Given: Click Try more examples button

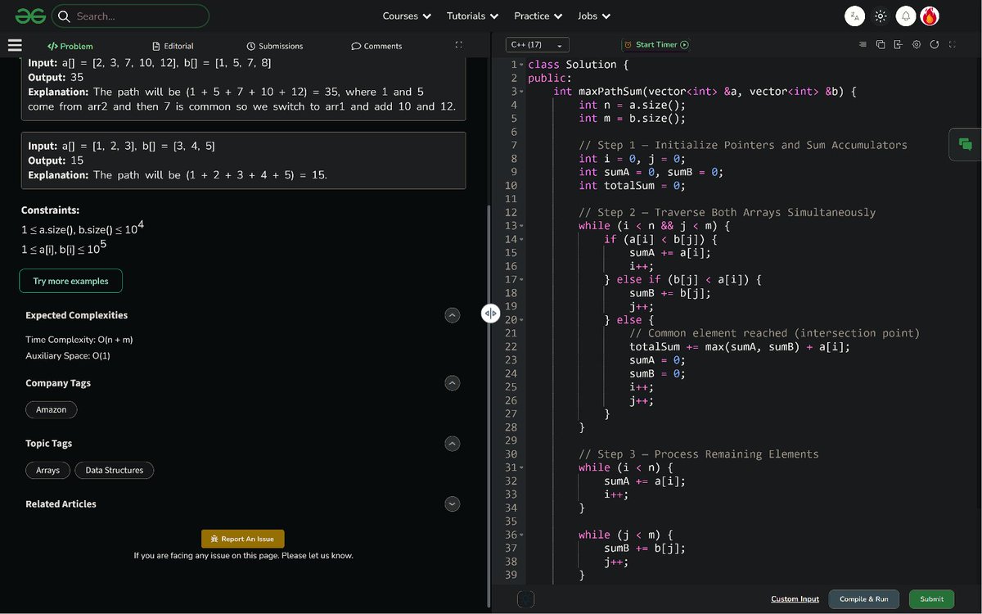Looking at the screenshot, I should [71, 281].
